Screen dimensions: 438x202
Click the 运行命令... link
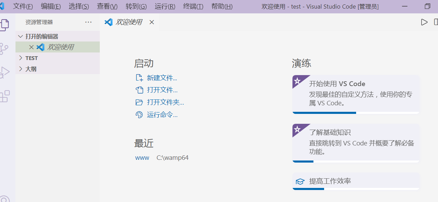(162, 115)
